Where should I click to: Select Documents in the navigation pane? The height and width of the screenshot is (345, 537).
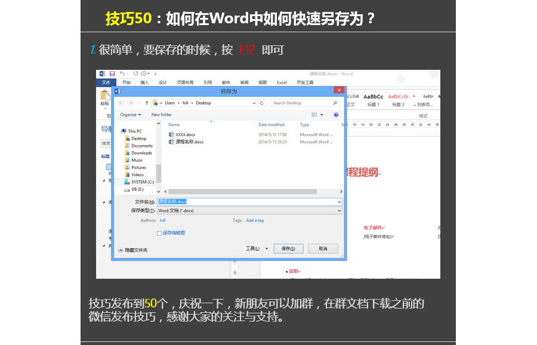point(138,146)
